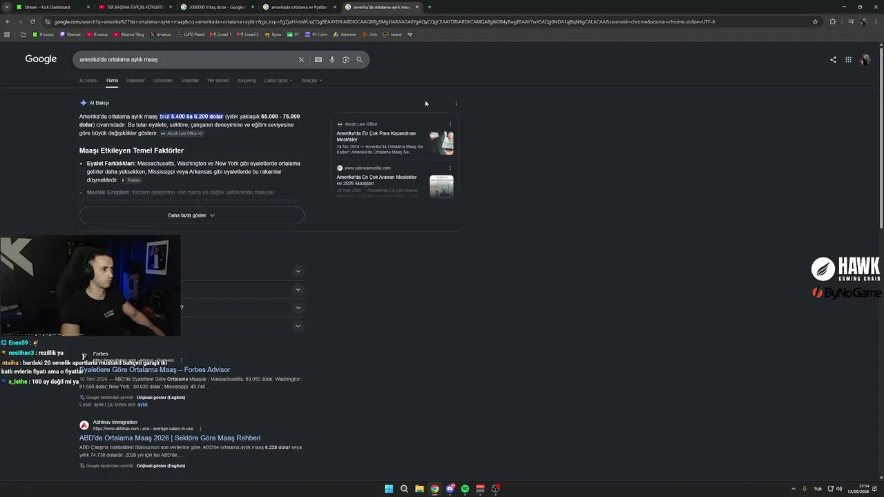This screenshot has height=497, width=884.
Task: Launch File Explorer from the taskbar
Action: [419, 489]
